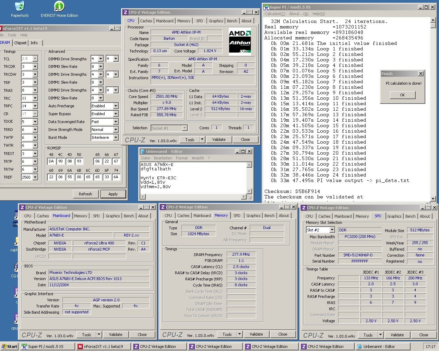Click Core Speed 2501.00 MHz value
Screen dimensions: 439x351
point(167,97)
